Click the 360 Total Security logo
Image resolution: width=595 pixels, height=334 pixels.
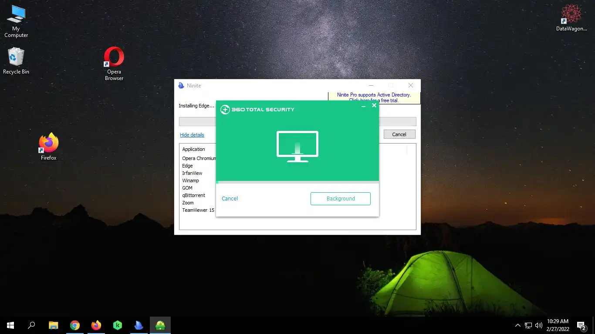pos(257,110)
